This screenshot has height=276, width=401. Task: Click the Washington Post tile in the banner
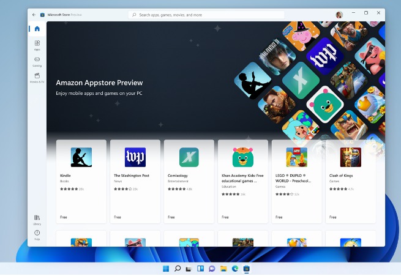(x=325, y=56)
